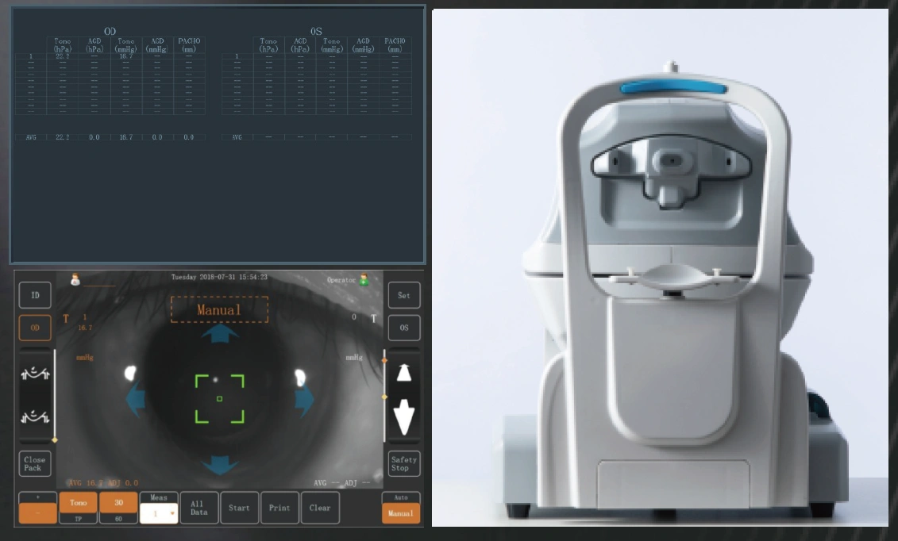Select the OD eye tab
Screen dimensions: 898x541
click(34, 328)
